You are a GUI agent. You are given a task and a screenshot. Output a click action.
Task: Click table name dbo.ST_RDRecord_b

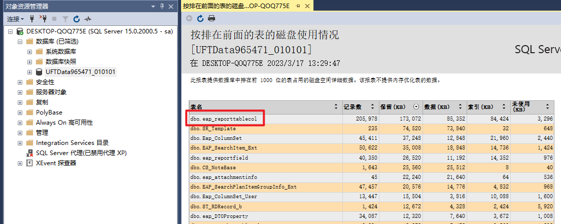pyautogui.click(x=216, y=206)
